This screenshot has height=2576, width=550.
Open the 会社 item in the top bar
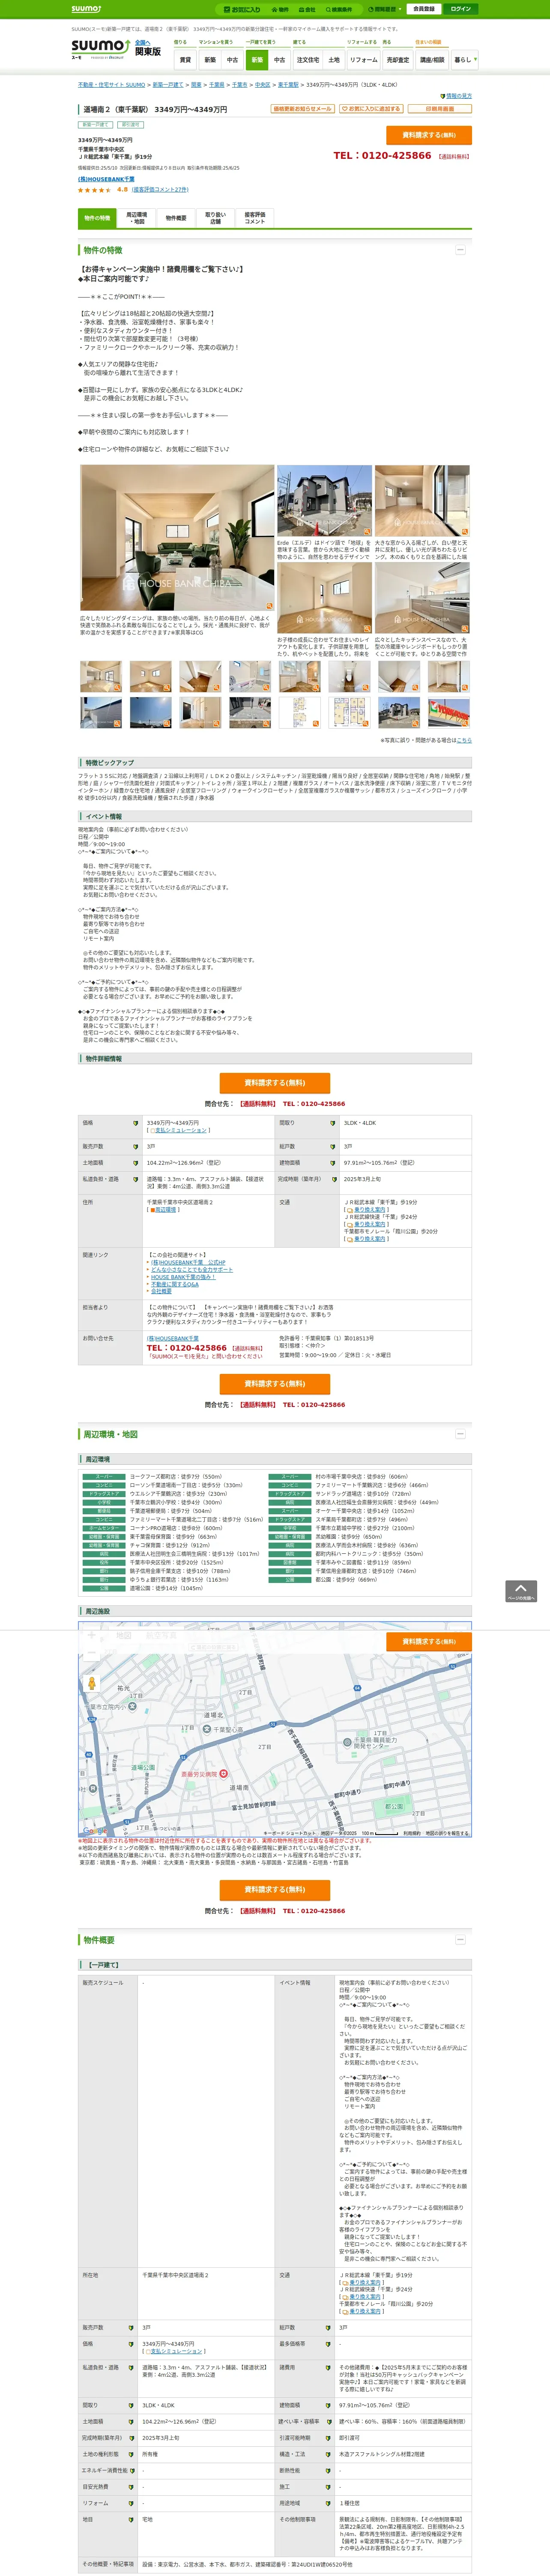308,9
